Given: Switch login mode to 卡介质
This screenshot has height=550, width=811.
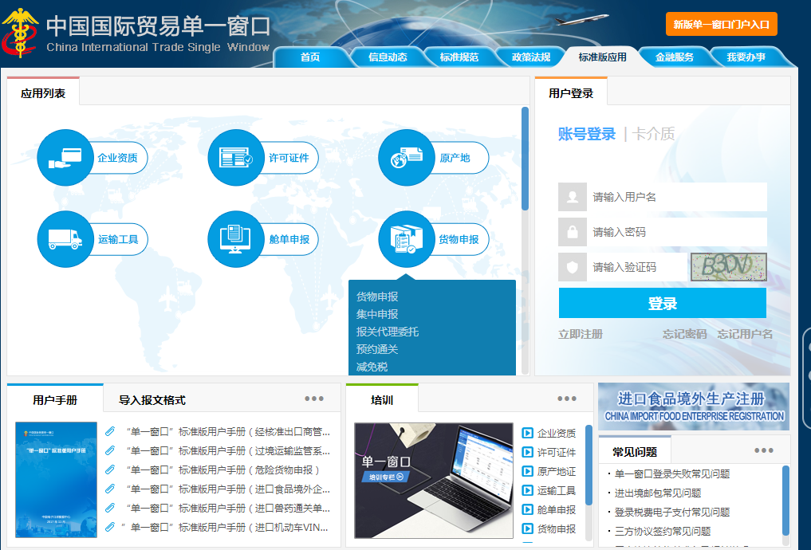Looking at the screenshot, I should (x=654, y=134).
